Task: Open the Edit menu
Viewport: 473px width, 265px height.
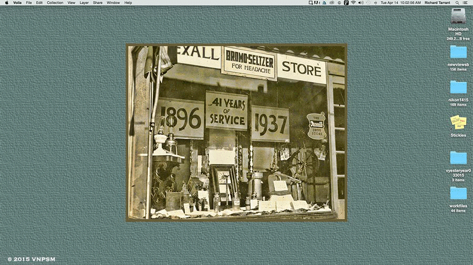Action: 39,3
